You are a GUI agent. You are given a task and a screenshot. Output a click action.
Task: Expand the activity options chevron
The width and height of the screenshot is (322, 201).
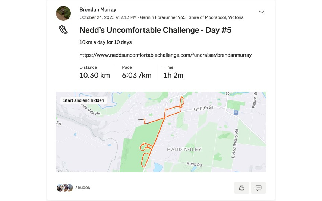click(262, 12)
